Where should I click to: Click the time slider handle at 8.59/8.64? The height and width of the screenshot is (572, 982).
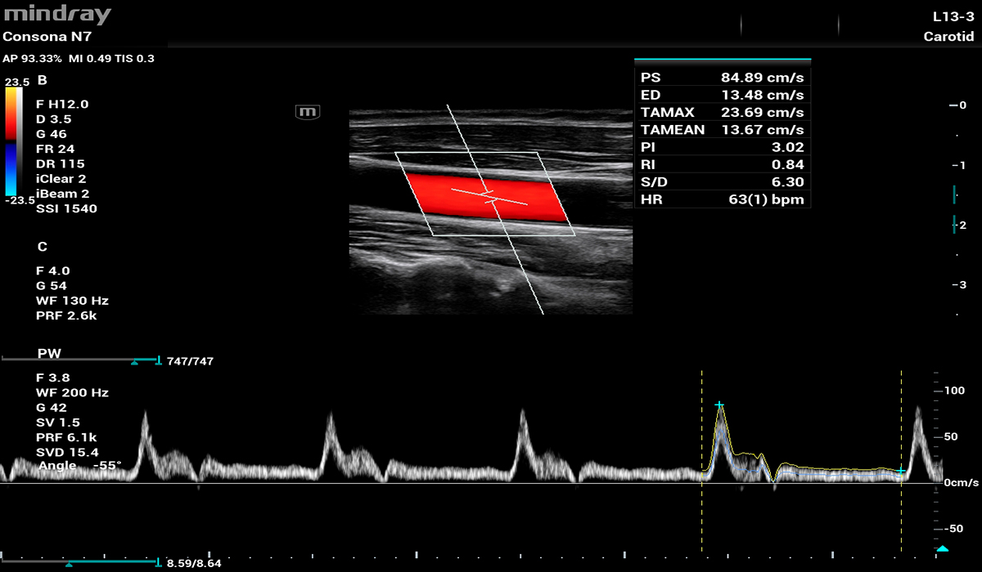click(x=70, y=563)
